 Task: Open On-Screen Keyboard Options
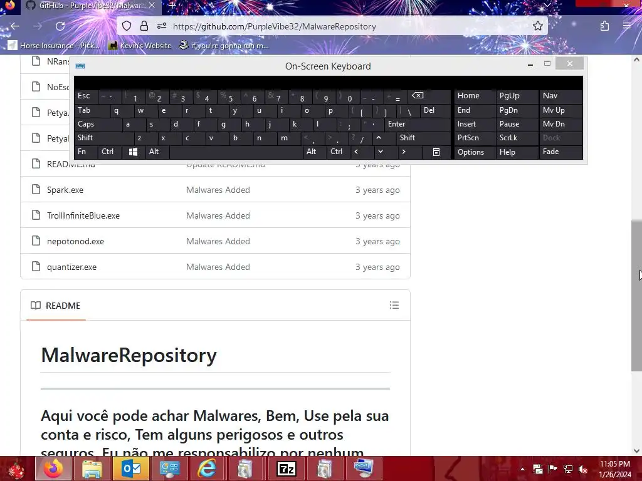(474, 152)
